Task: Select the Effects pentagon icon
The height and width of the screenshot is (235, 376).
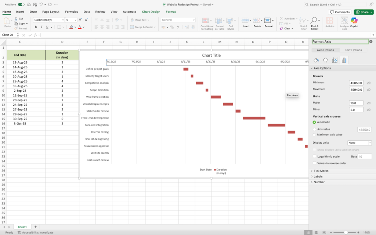Action: [325, 60]
